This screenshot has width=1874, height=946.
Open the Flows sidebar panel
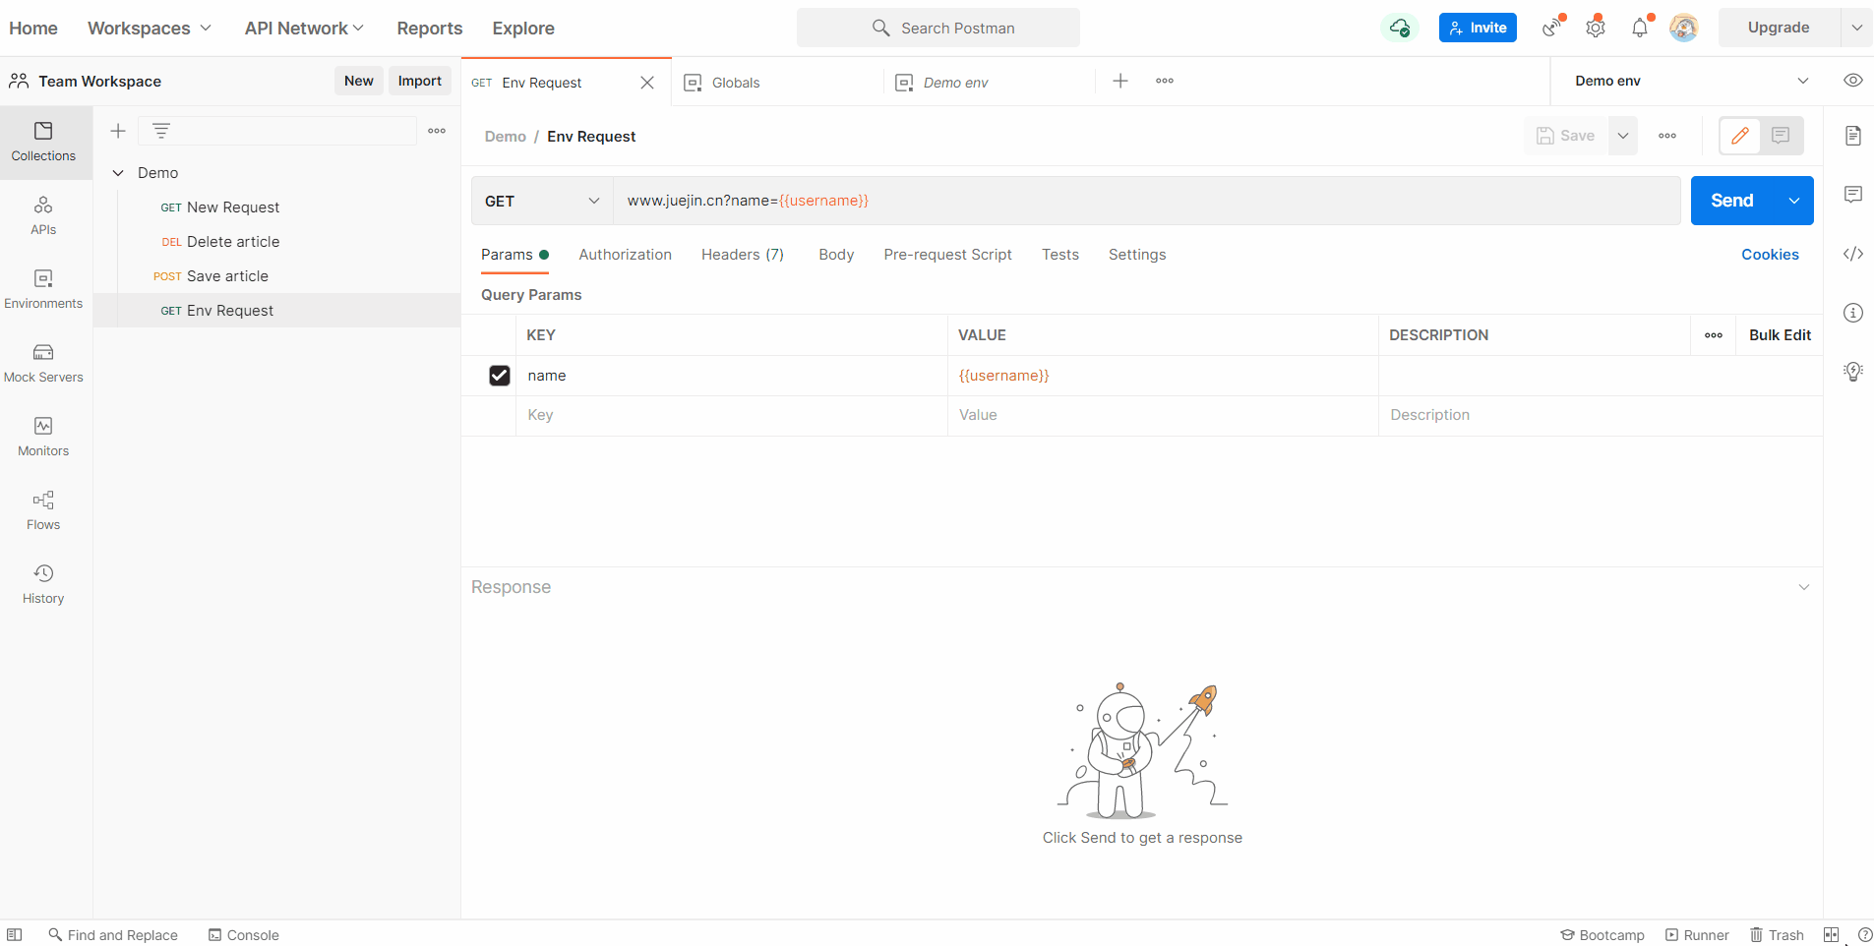tap(43, 511)
